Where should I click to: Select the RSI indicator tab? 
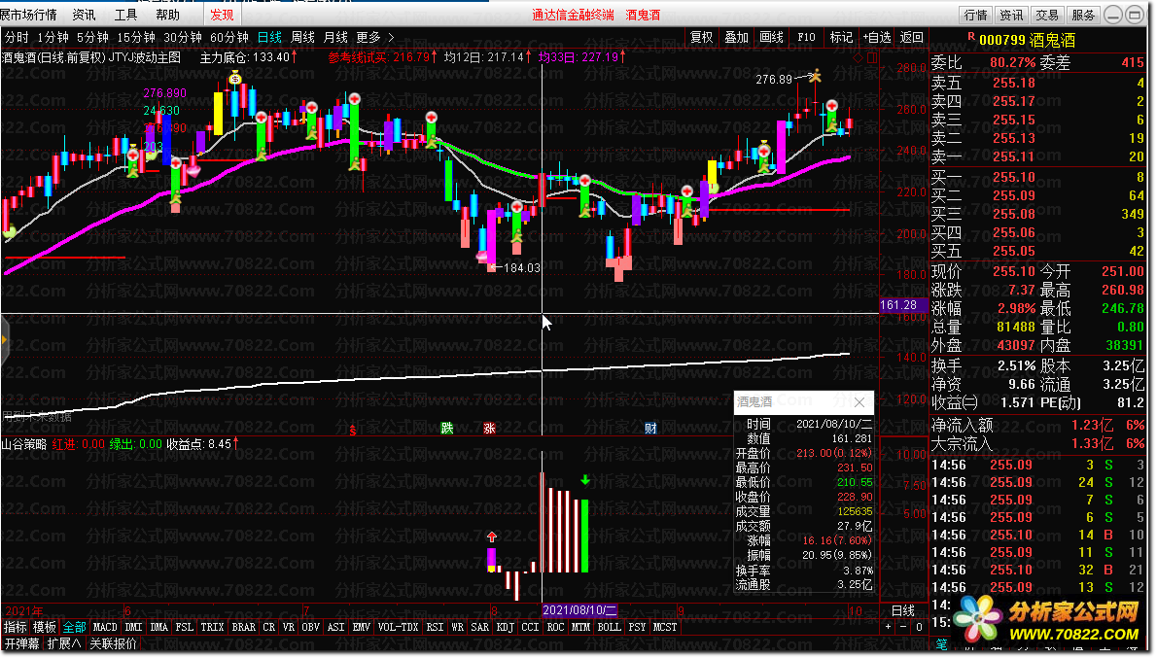click(435, 627)
